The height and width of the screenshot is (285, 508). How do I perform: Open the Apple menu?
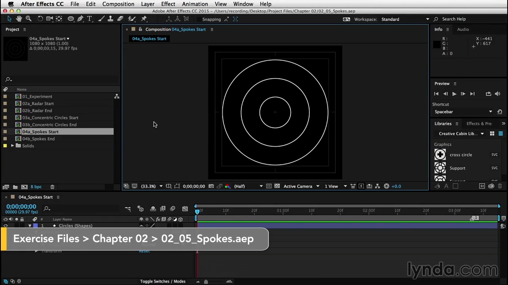click(11, 4)
